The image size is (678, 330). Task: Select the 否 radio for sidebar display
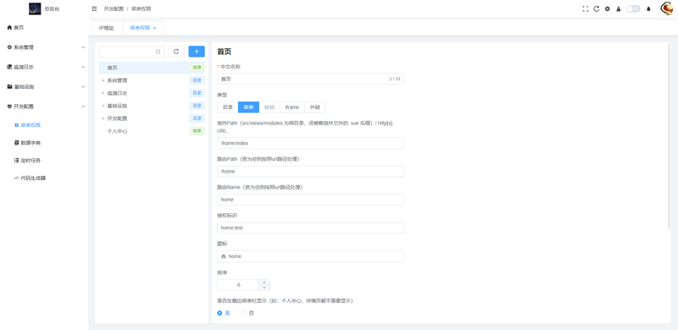[x=247, y=313]
